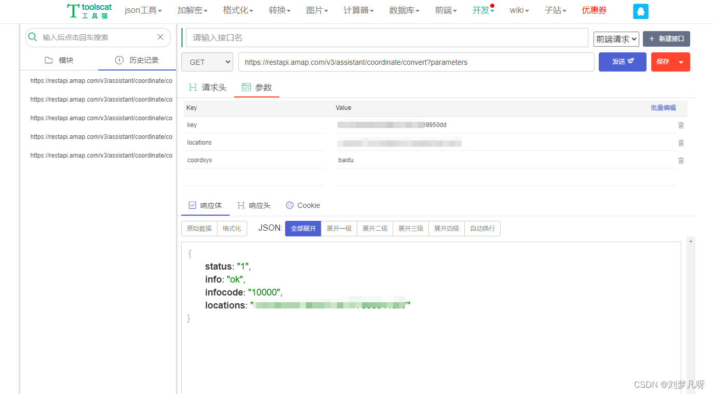Click the 批量编辑 link
The image size is (713, 394).
(x=663, y=108)
